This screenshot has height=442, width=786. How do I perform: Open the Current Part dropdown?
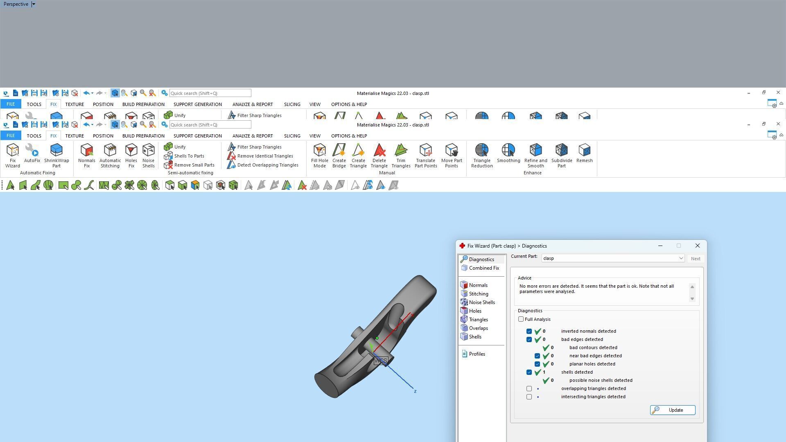click(x=681, y=258)
